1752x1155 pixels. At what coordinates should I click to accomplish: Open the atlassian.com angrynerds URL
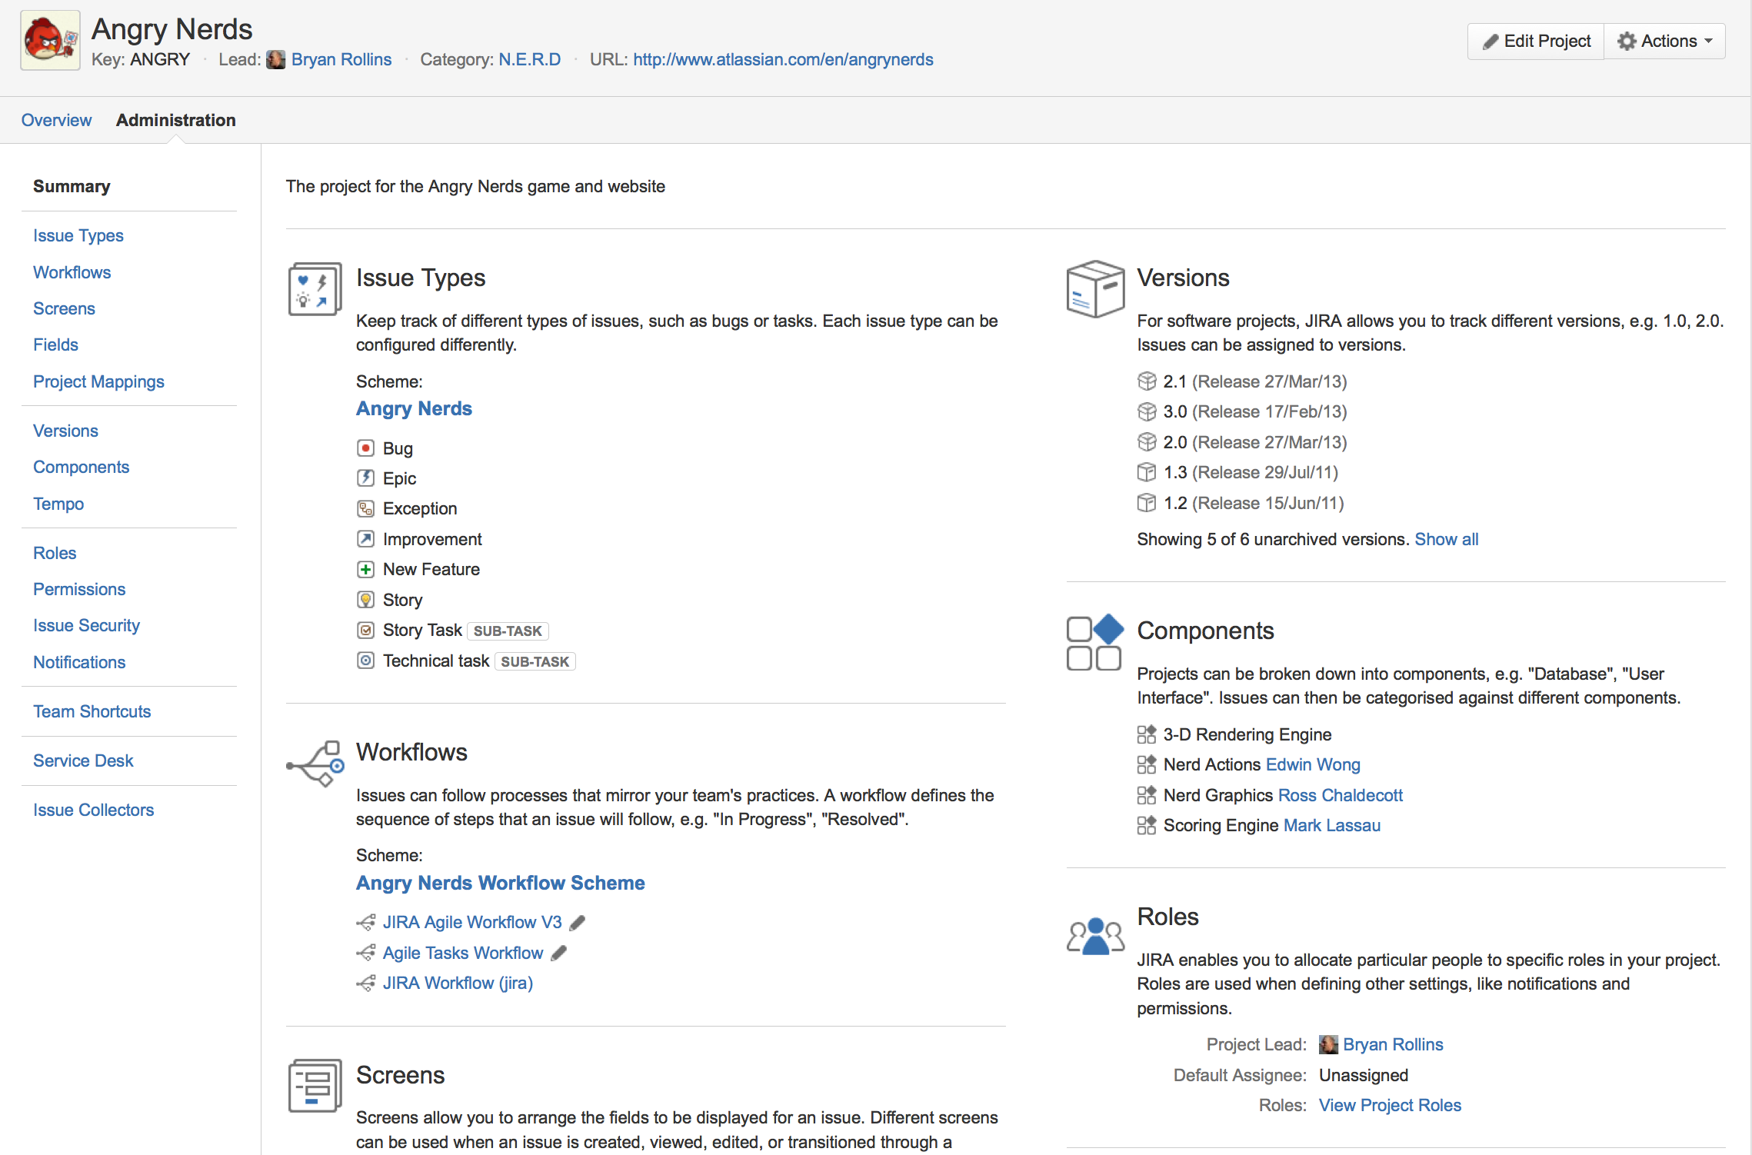[783, 59]
